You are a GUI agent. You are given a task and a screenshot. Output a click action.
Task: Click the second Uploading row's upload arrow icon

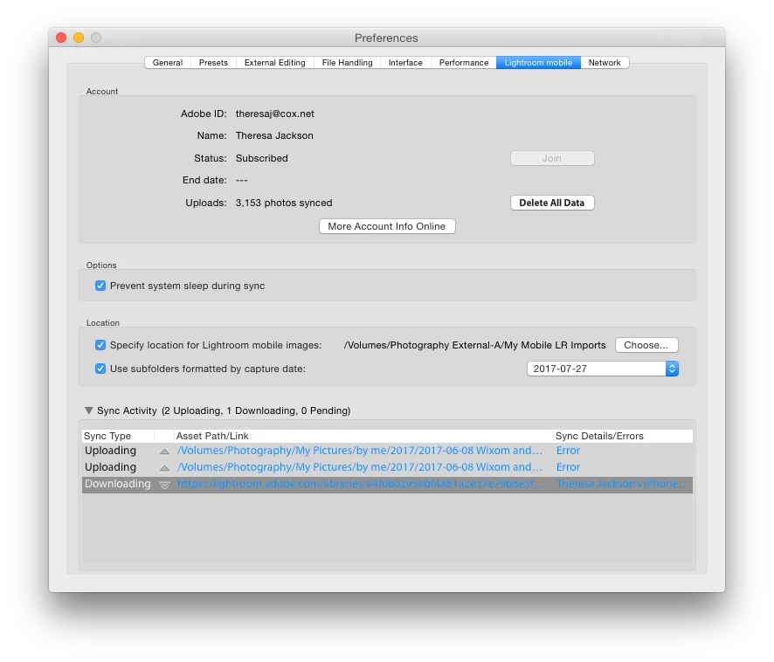click(x=165, y=468)
